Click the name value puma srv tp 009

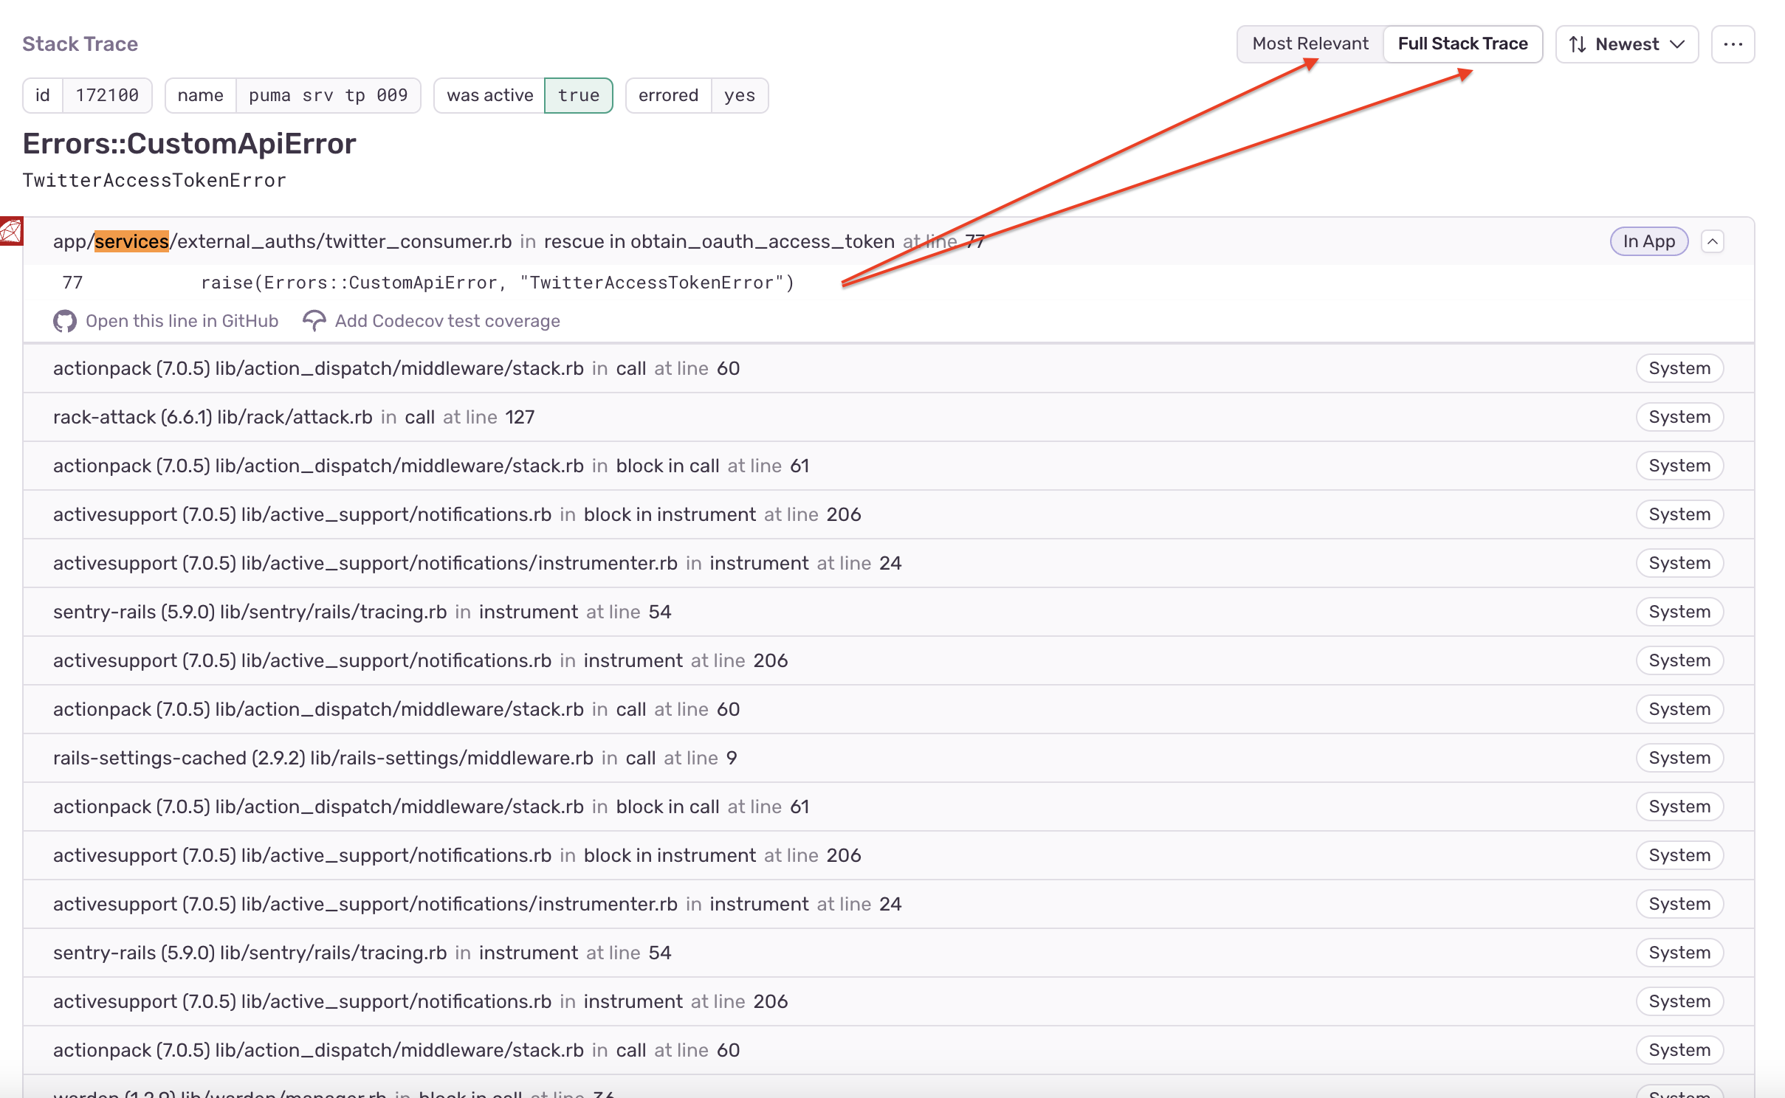click(328, 95)
